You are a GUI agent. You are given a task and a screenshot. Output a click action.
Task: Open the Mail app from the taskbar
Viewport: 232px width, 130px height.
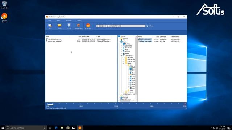[x=74, y=128]
